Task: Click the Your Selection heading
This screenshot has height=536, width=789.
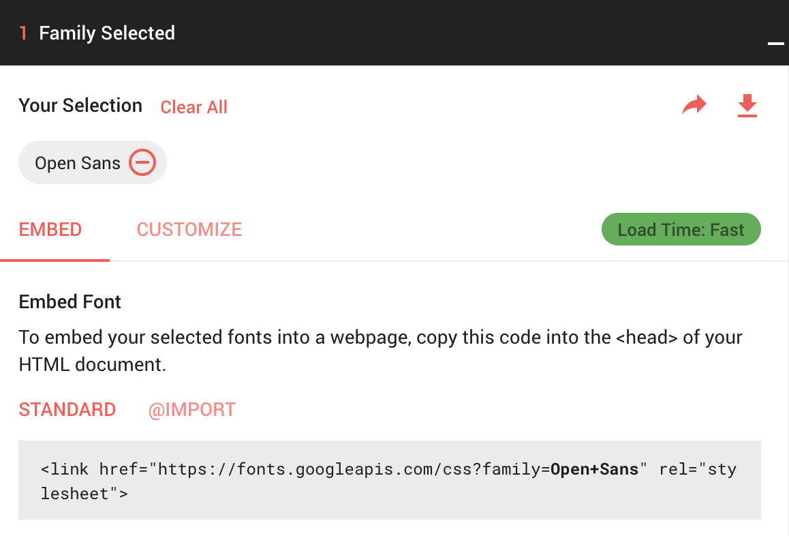Action: 80,105
